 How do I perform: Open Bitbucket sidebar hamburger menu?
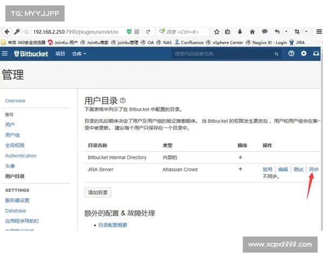click(x=4, y=54)
